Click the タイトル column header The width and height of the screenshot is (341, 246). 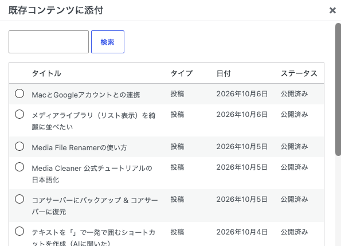(x=46, y=73)
